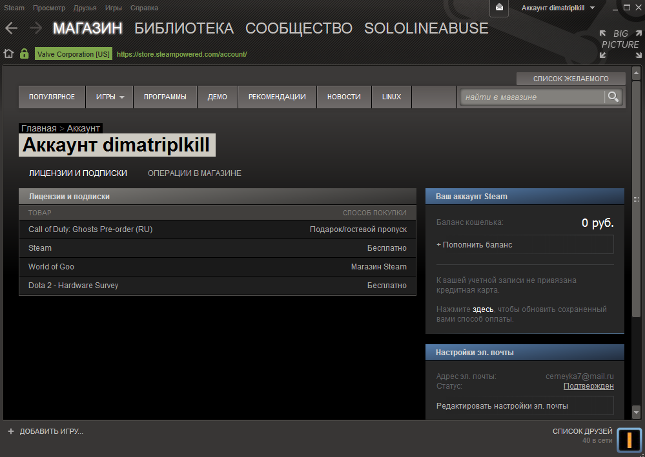Click the найти в магазине search field
645x457 pixels.
(532, 97)
